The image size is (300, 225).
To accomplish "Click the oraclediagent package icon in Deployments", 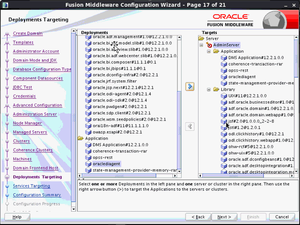I will (88, 164).
